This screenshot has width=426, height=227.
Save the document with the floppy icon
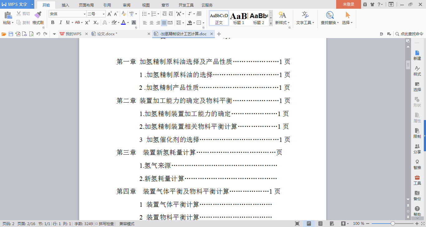pyautogui.click(x=11, y=34)
